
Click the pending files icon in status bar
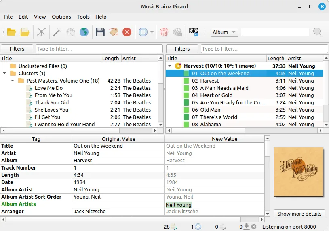coord(223,227)
